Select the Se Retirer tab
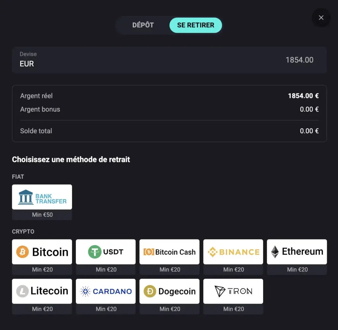This screenshot has width=338, height=330. coord(195,25)
